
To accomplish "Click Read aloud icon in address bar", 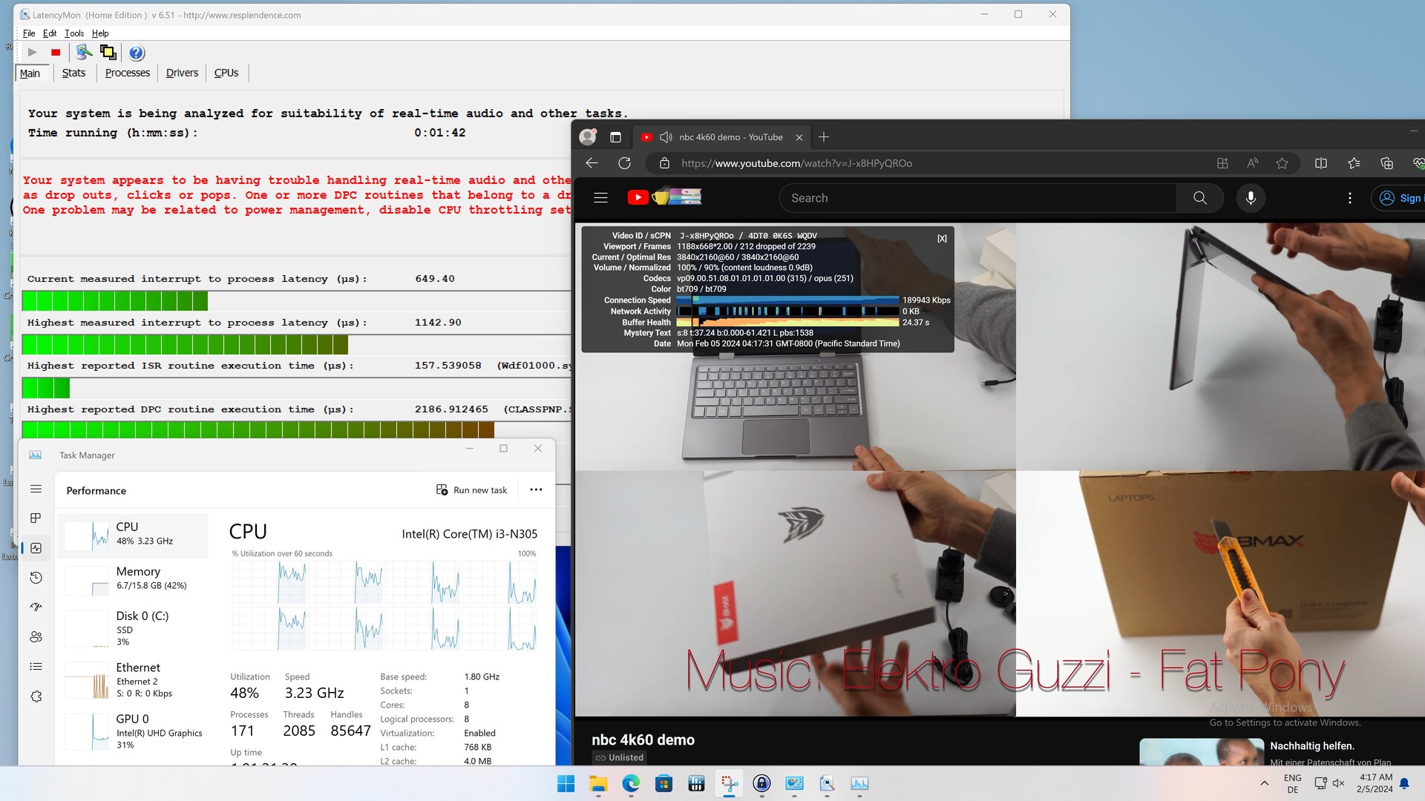I will [x=1253, y=163].
